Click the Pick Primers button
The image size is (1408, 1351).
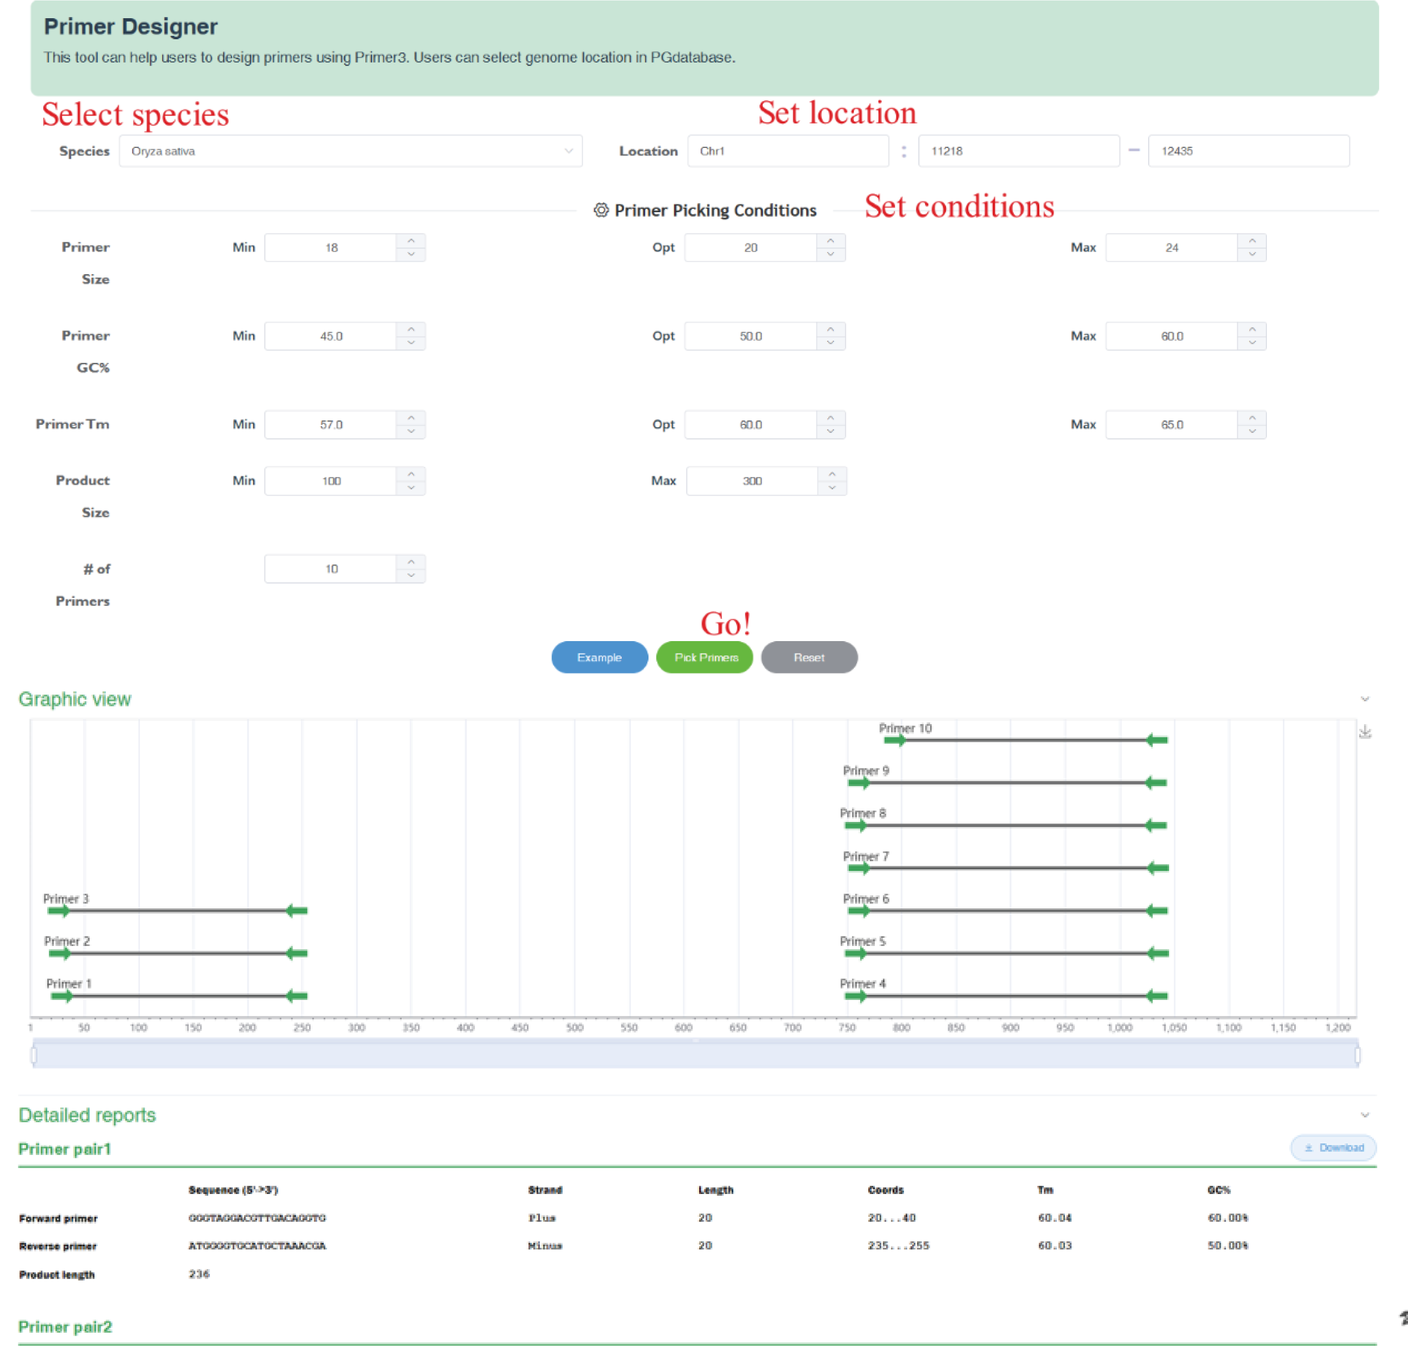[x=705, y=657]
